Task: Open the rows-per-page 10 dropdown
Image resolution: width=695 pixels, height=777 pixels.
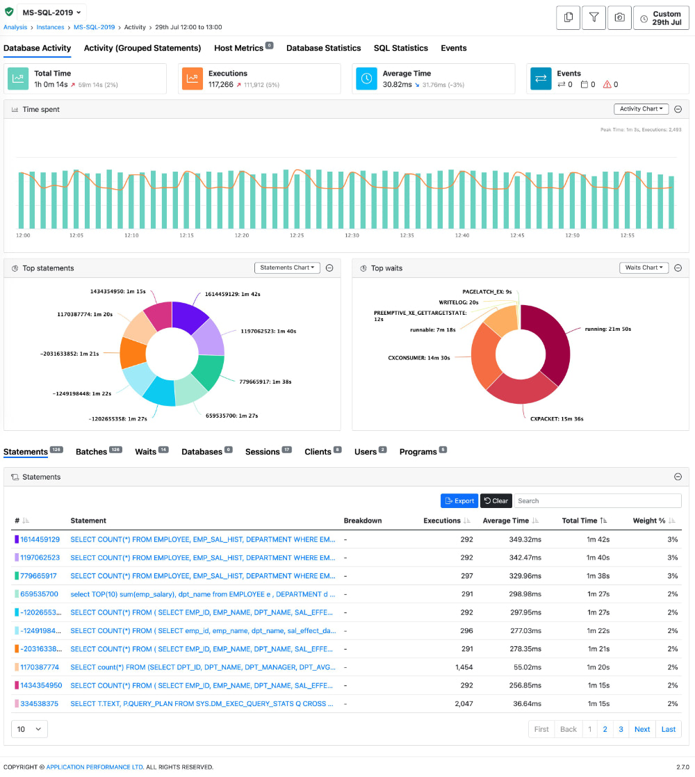Action: [28, 728]
